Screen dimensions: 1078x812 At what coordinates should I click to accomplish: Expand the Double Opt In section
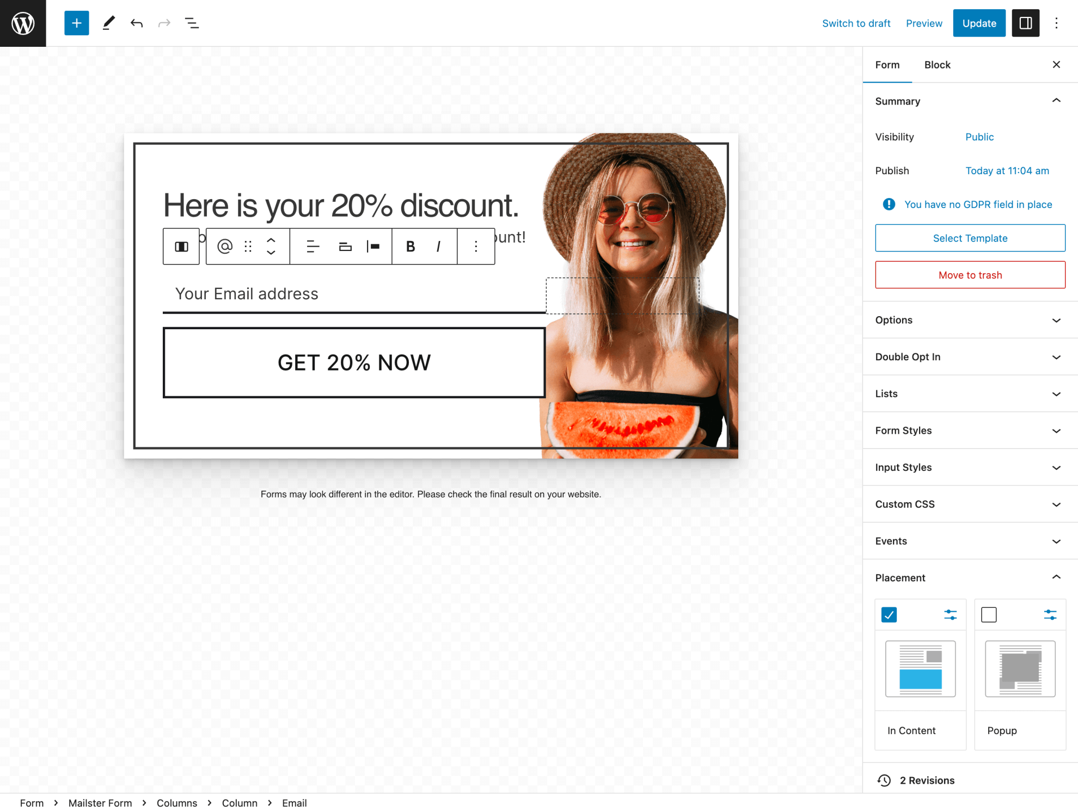click(x=970, y=356)
